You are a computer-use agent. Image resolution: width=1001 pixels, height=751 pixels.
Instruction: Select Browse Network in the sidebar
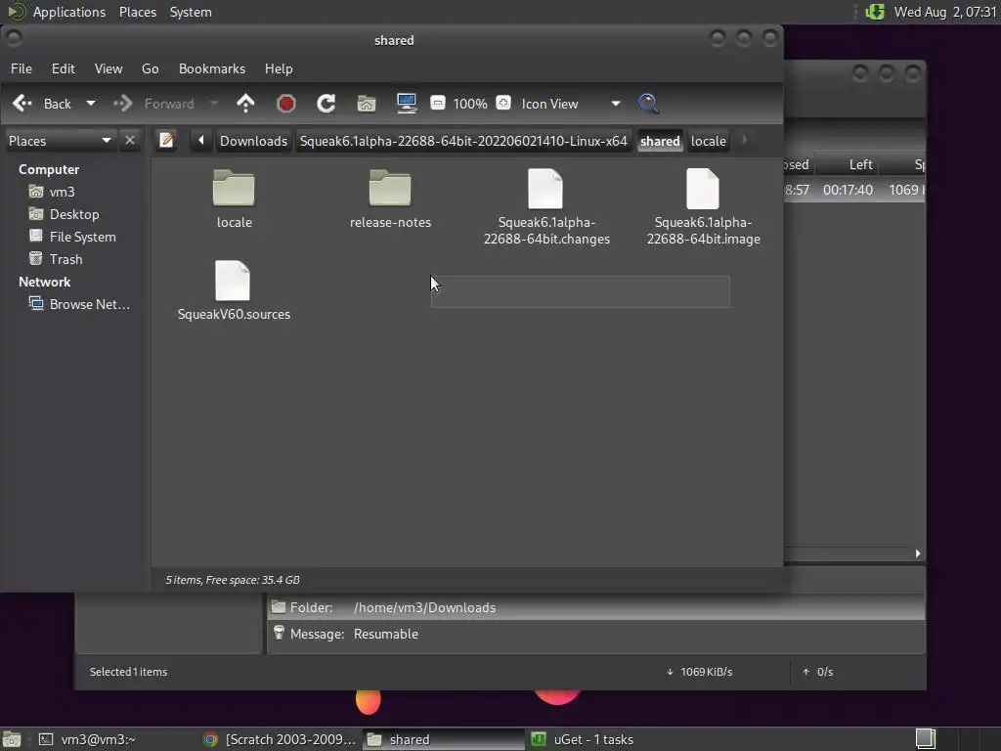[x=89, y=305]
